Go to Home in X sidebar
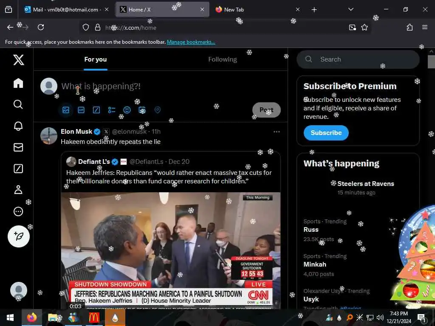 coord(18,83)
